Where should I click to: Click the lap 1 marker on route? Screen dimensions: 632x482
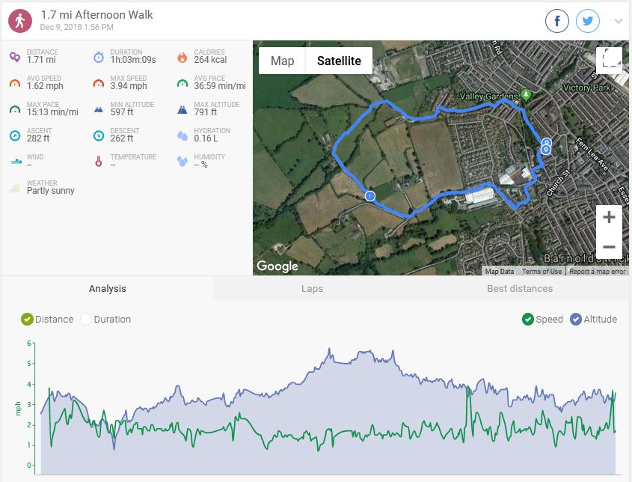click(369, 196)
